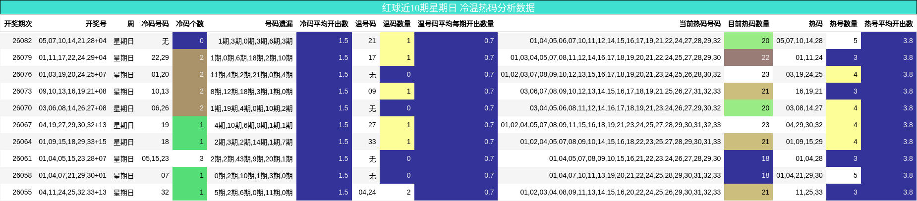Click draw numbers '01,03,19,20,24,25+07'
Viewport: 917px width, 201px height.
click(x=72, y=74)
